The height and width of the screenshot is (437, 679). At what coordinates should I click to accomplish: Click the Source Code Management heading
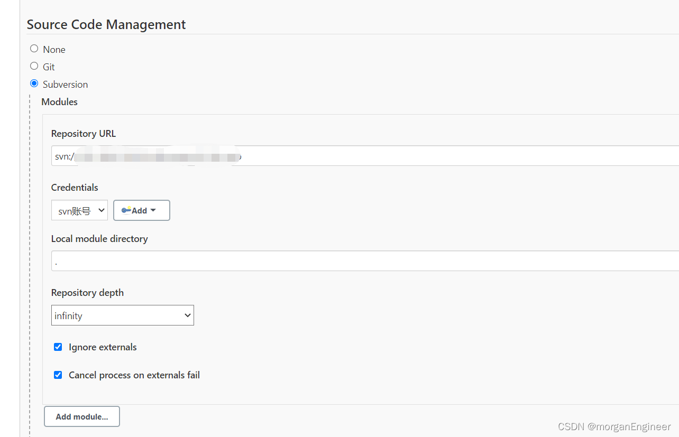[106, 24]
